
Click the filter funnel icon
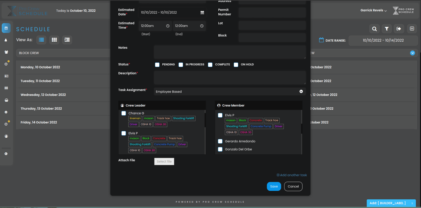[387, 29]
